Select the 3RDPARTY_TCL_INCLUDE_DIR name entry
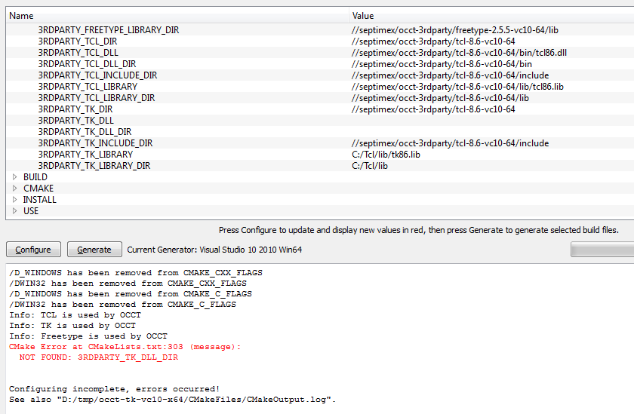This screenshot has height=414, width=634. tap(97, 75)
